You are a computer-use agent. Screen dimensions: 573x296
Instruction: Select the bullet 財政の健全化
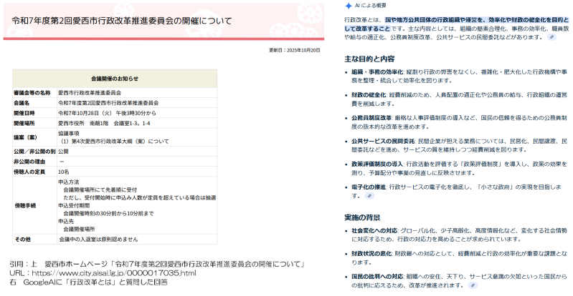pos(369,95)
